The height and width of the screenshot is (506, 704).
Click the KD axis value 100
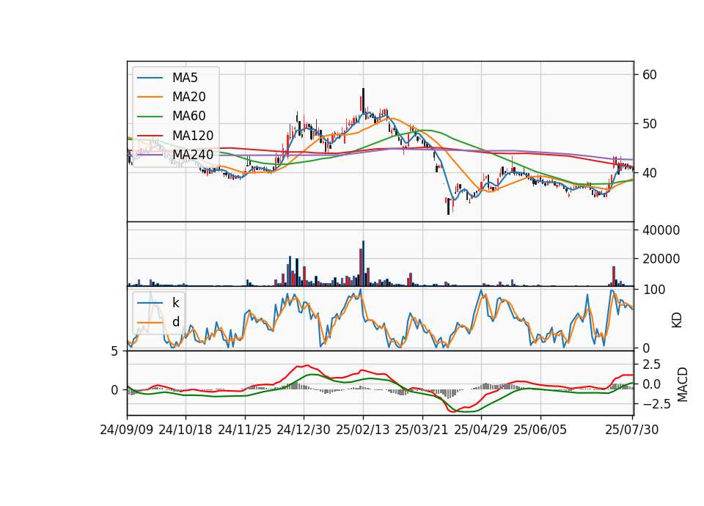click(x=654, y=290)
